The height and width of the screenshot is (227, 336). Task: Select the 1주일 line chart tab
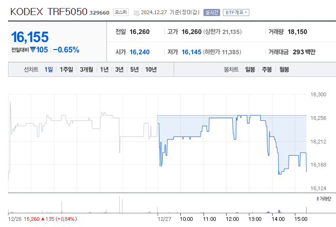(x=66, y=69)
